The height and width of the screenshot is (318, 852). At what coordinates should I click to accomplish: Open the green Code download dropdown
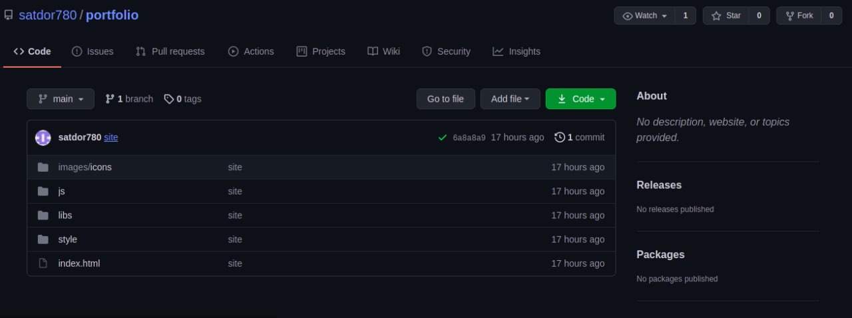[581, 98]
